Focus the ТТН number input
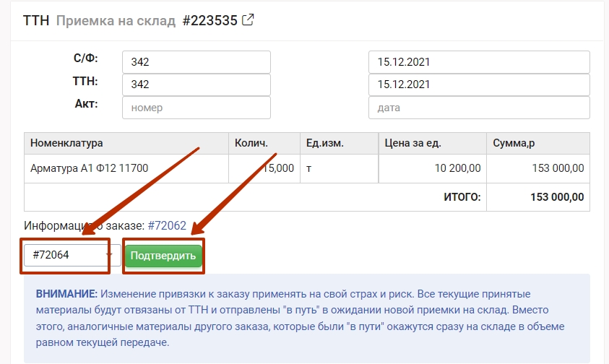Viewport: 609px width, 364px height. (x=196, y=84)
